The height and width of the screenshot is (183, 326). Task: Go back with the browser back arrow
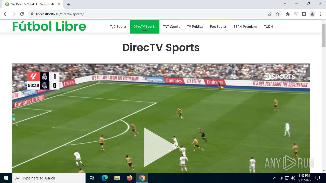click(6, 14)
